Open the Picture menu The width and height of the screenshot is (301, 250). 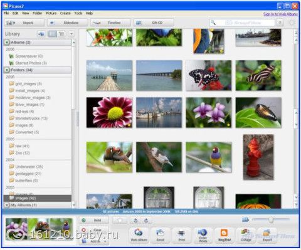(x=51, y=13)
